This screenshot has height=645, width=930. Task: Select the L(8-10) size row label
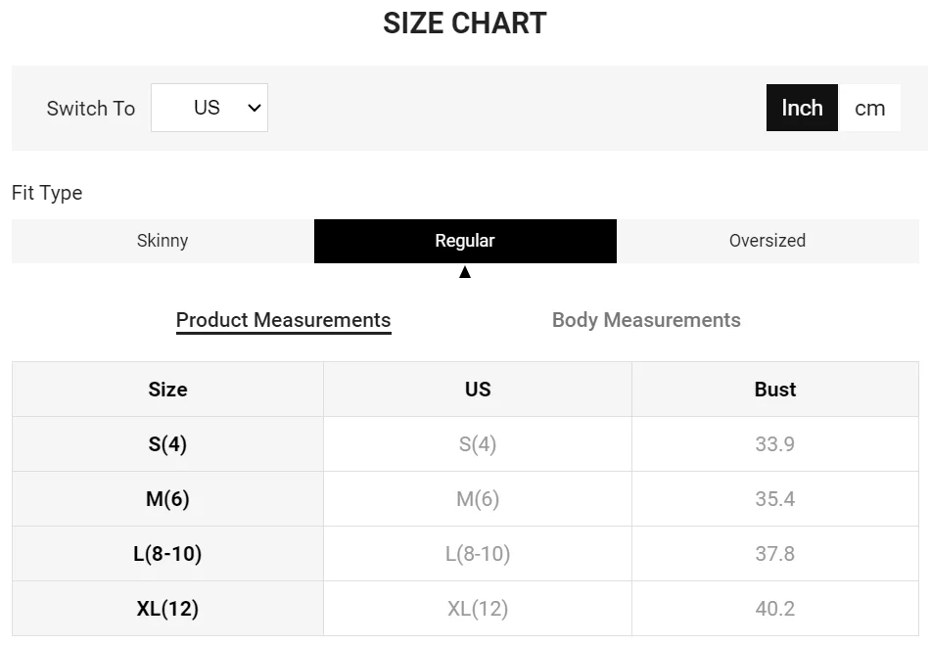click(167, 554)
